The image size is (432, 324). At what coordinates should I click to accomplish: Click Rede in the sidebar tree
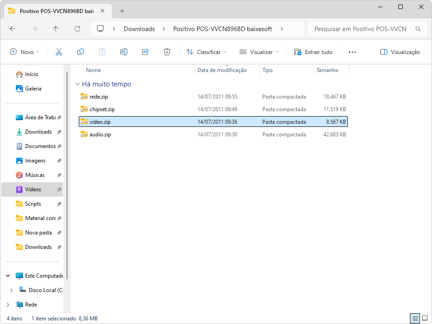[x=27, y=305]
